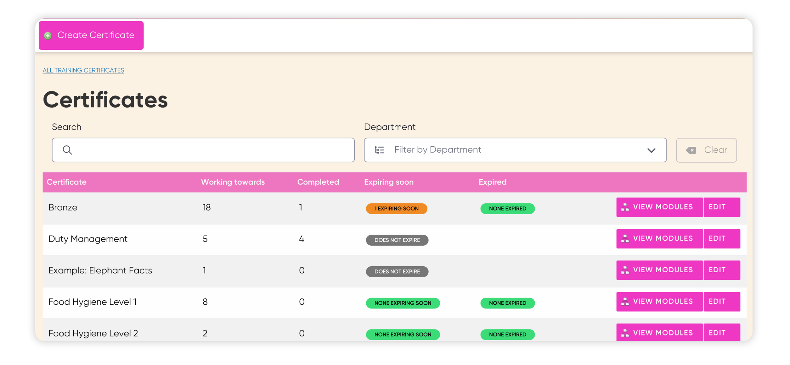This screenshot has width=790, height=365.
Task: Click modules icon in Duty Management row
Action: tap(625, 239)
